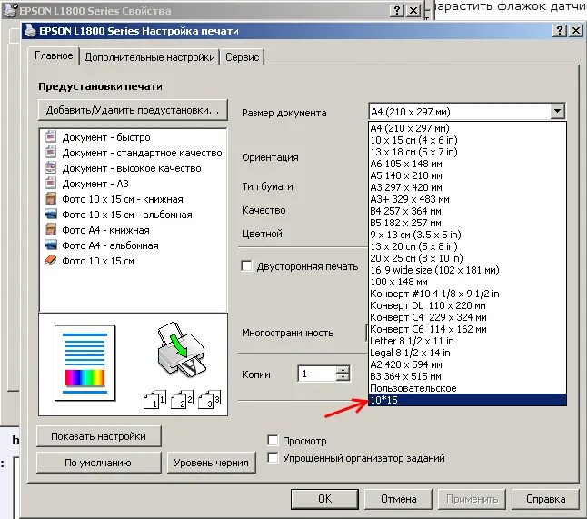Screen dimensions: 587x519
Task: Select Пользовательское in the size list
Action: [x=467, y=388]
